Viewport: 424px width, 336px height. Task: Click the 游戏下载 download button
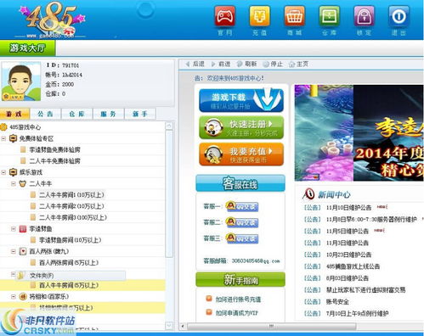[241, 100]
